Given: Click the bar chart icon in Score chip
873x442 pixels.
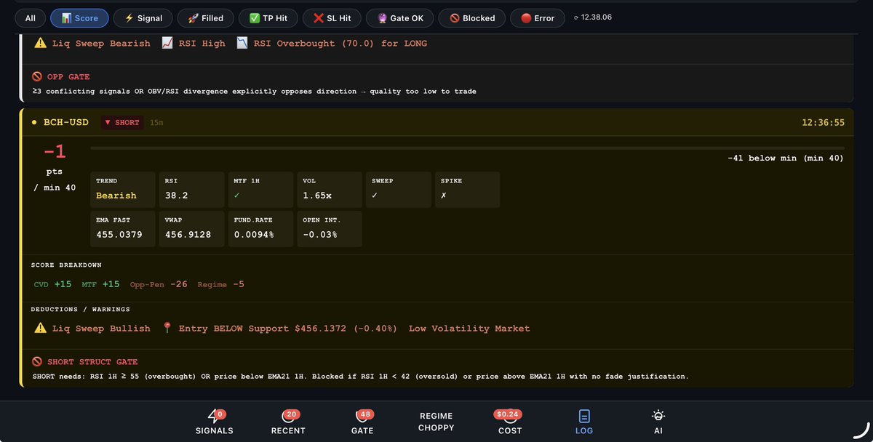Looking at the screenshot, I should [x=65, y=18].
